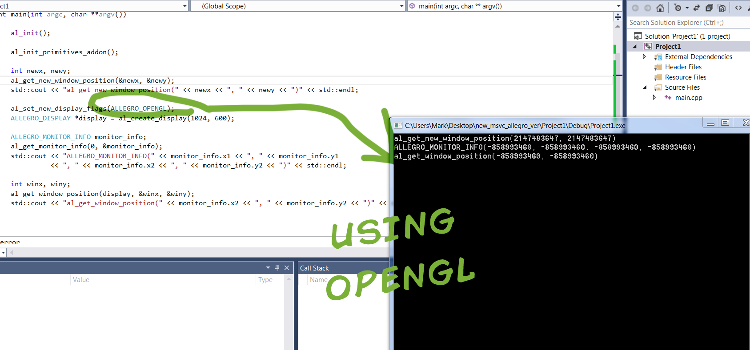The height and width of the screenshot is (350, 750).
Task: Click the Home icon in Solution Explorer
Action: pyautogui.click(x=660, y=8)
